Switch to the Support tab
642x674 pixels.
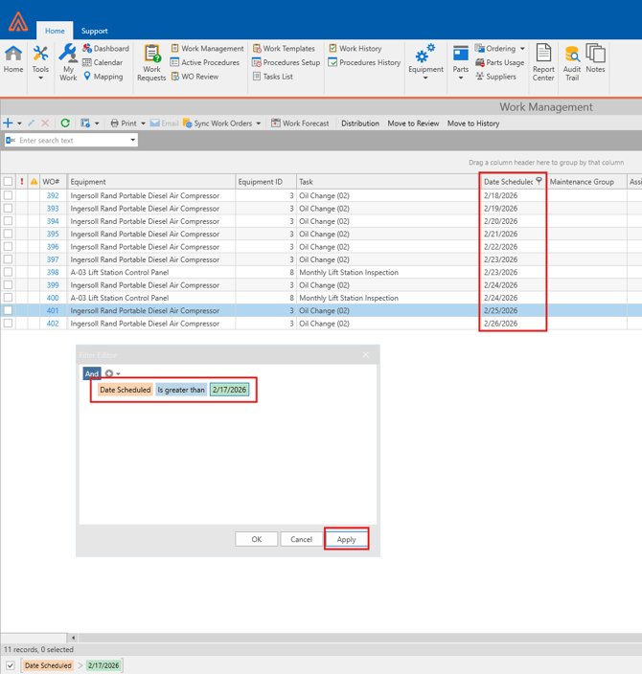click(94, 31)
